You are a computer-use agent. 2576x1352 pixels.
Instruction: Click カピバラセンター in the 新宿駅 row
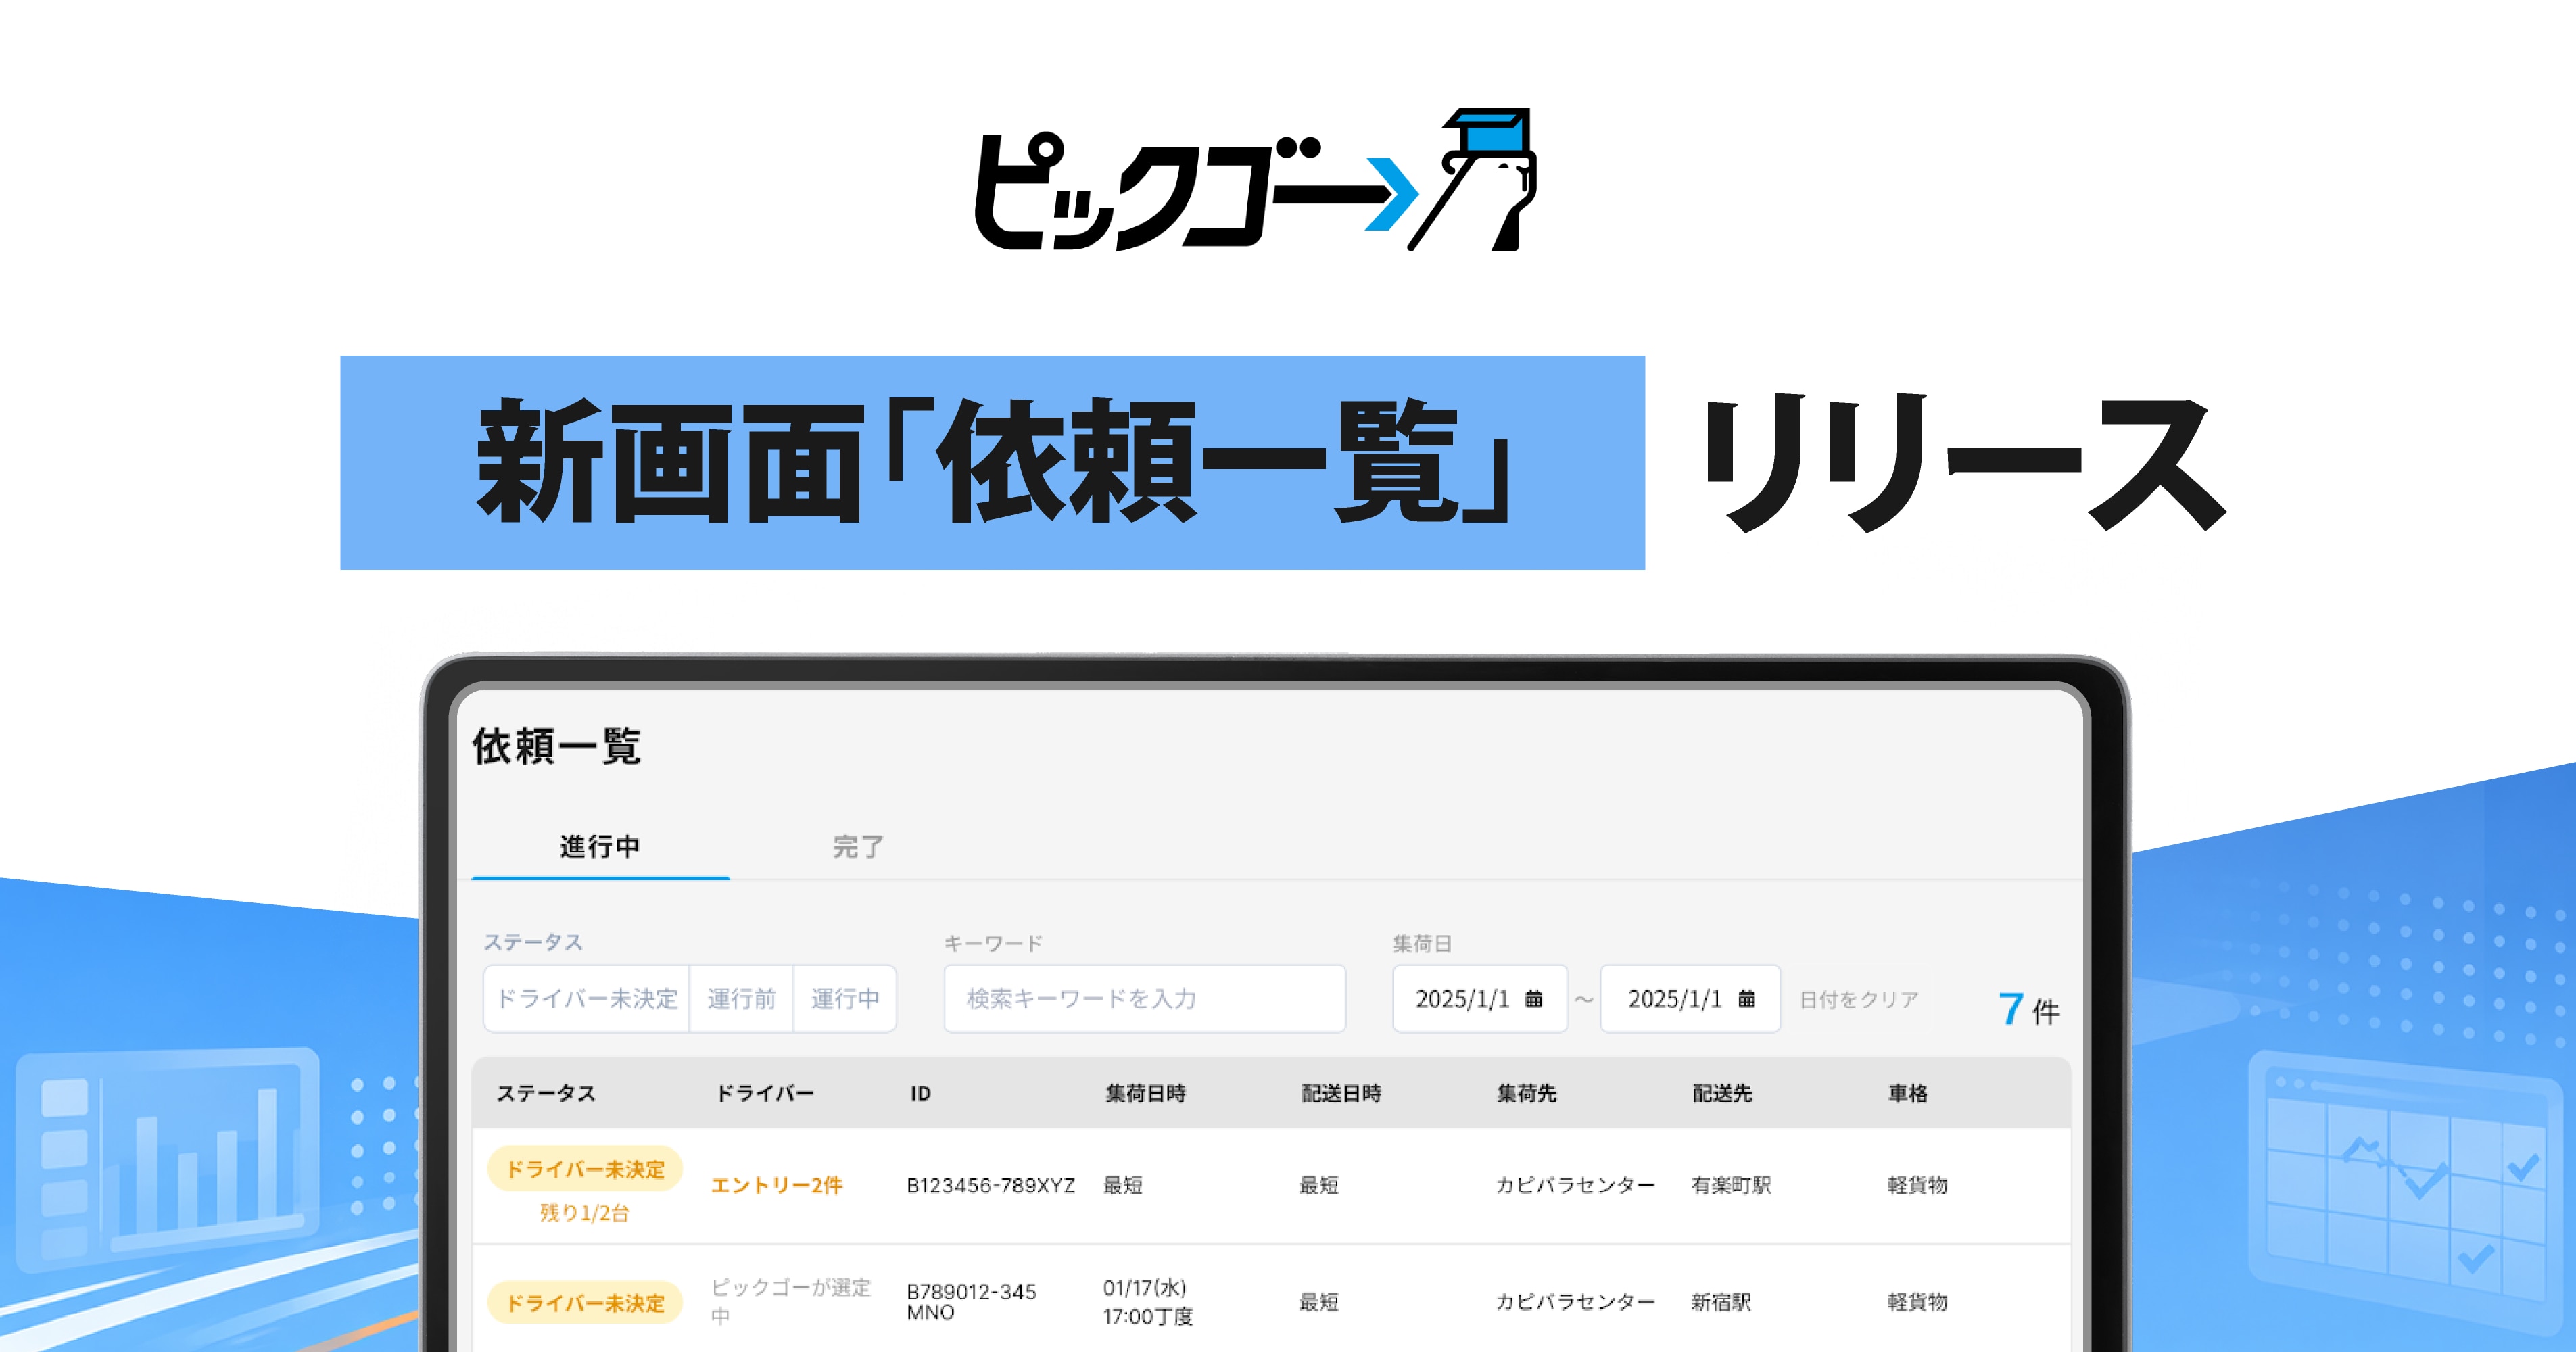[x=1575, y=1302]
